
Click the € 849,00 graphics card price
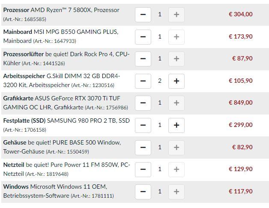[240, 103]
